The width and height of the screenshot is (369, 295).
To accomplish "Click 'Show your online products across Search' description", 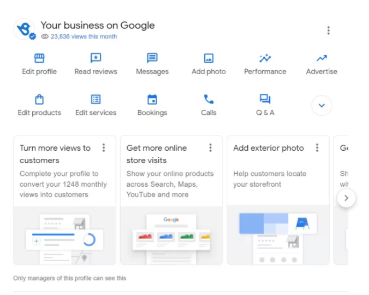I will pyautogui.click(x=170, y=184).
